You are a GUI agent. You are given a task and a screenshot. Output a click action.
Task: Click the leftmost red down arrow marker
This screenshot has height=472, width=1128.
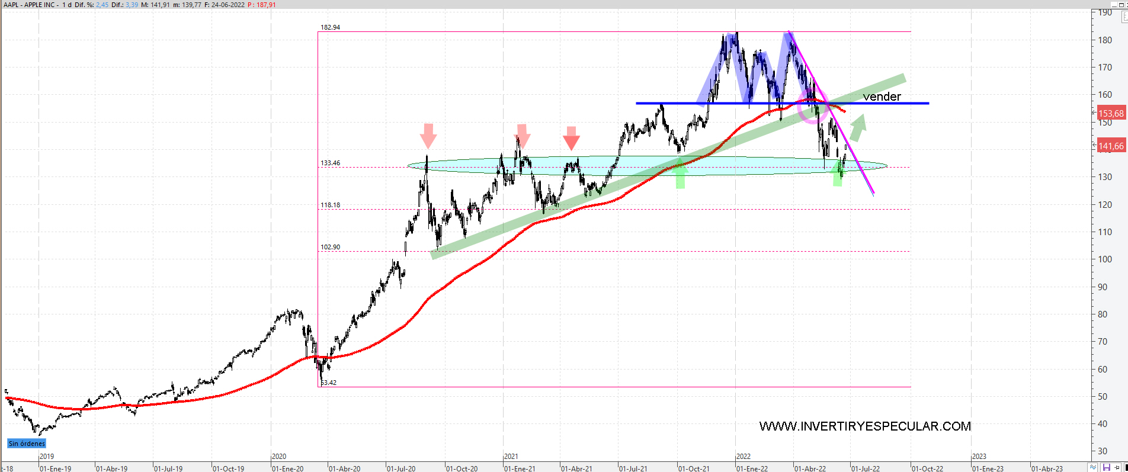[428, 136]
